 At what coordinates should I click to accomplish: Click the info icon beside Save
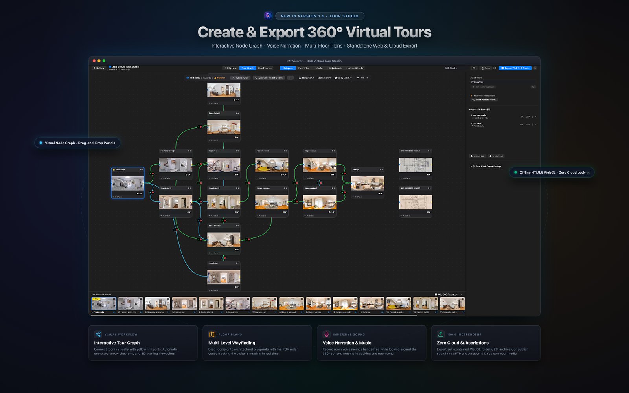click(474, 68)
